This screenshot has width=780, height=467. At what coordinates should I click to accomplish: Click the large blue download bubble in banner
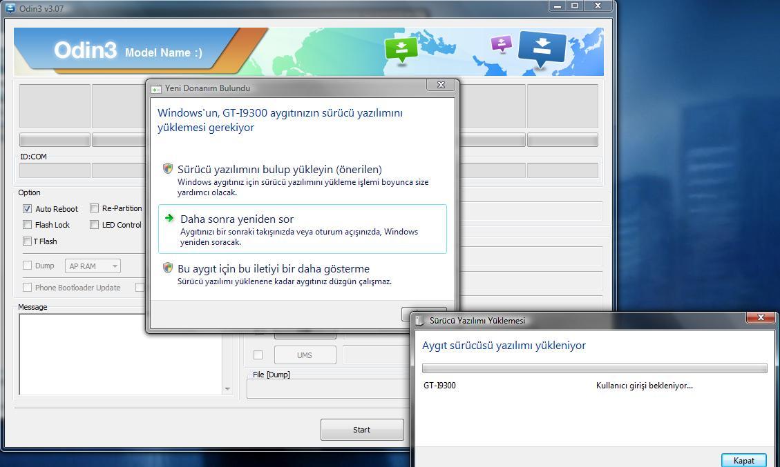(x=542, y=49)
